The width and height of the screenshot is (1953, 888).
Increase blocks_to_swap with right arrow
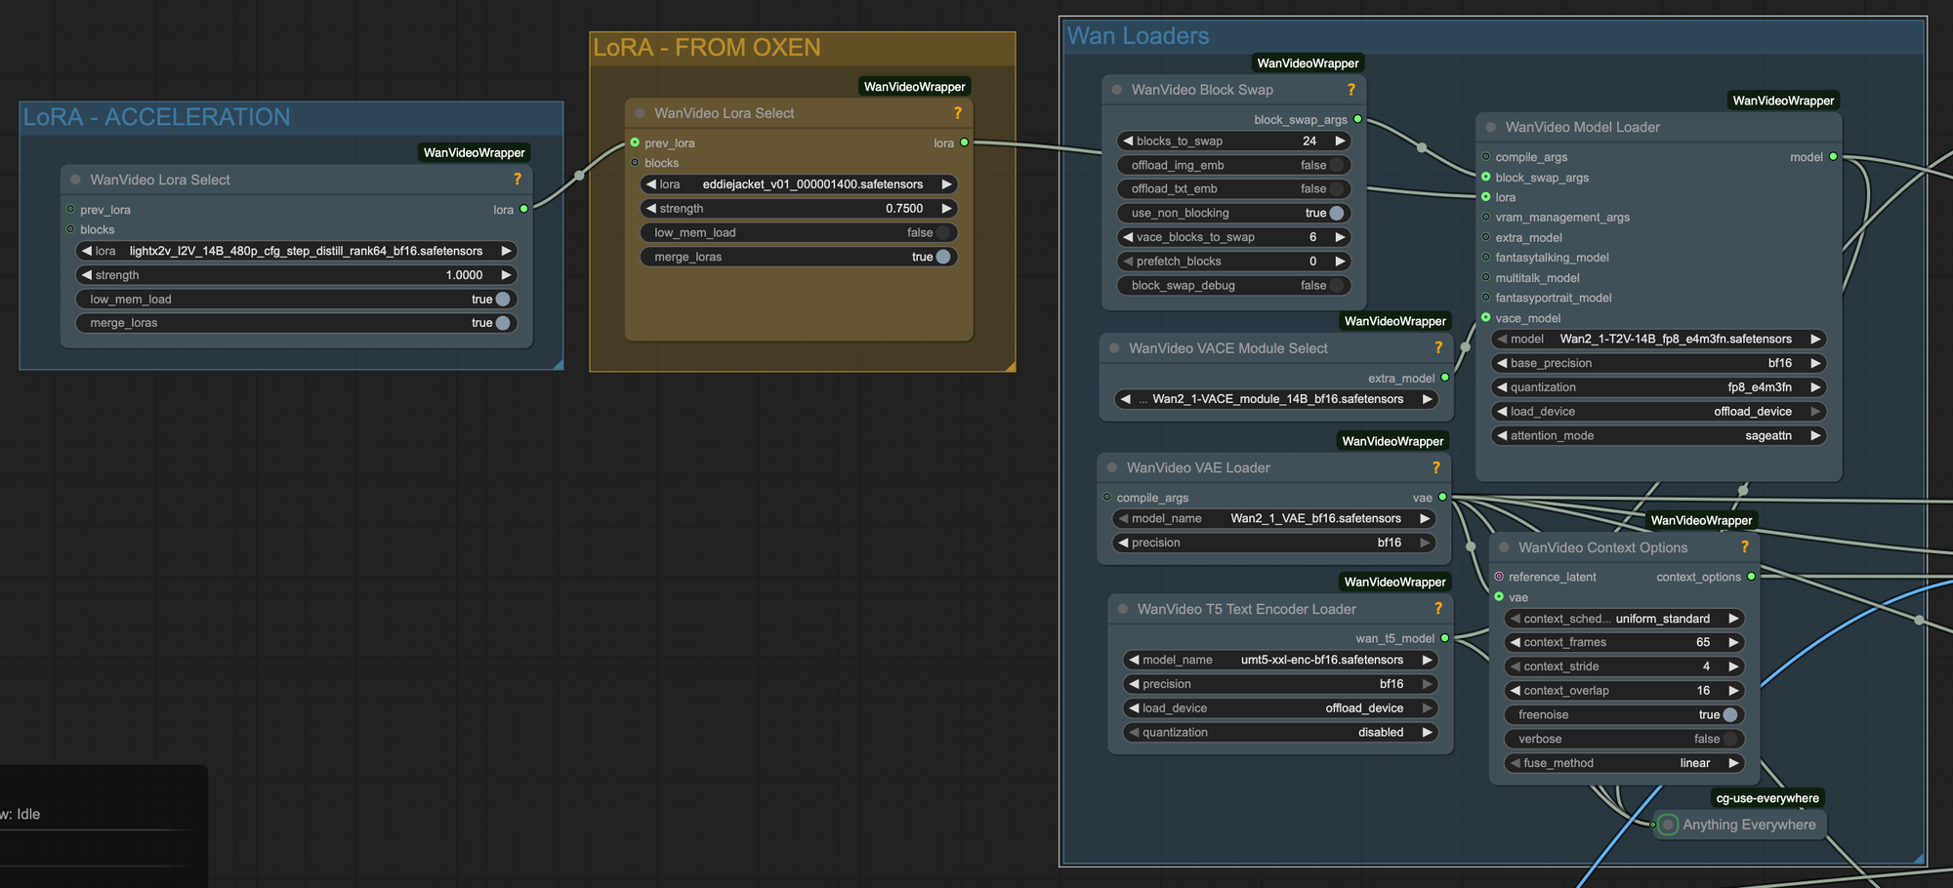pyautogui.click(x=1340, y=141)
